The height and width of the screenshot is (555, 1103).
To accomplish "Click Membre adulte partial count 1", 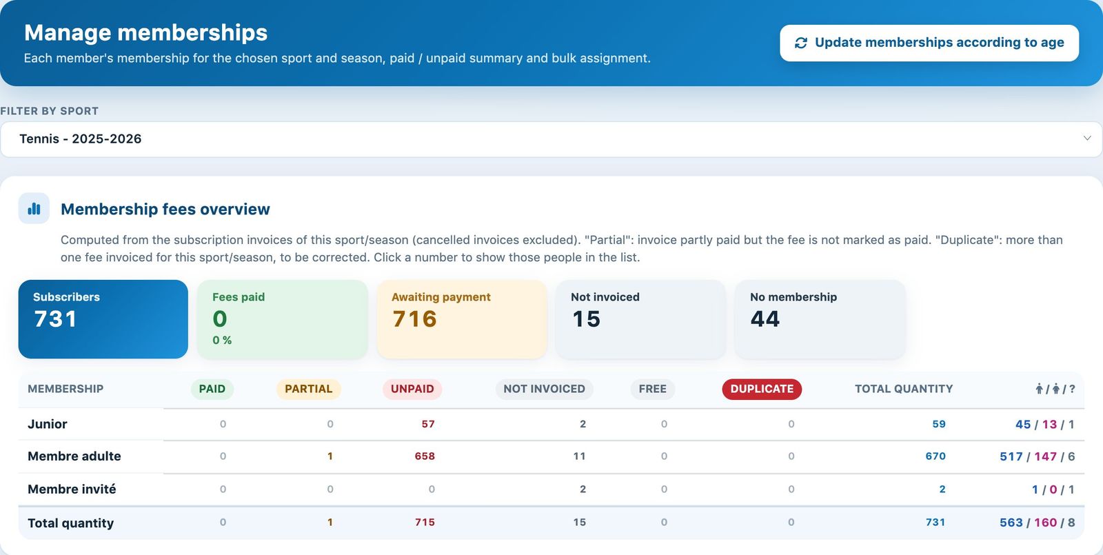I will 330,456.
